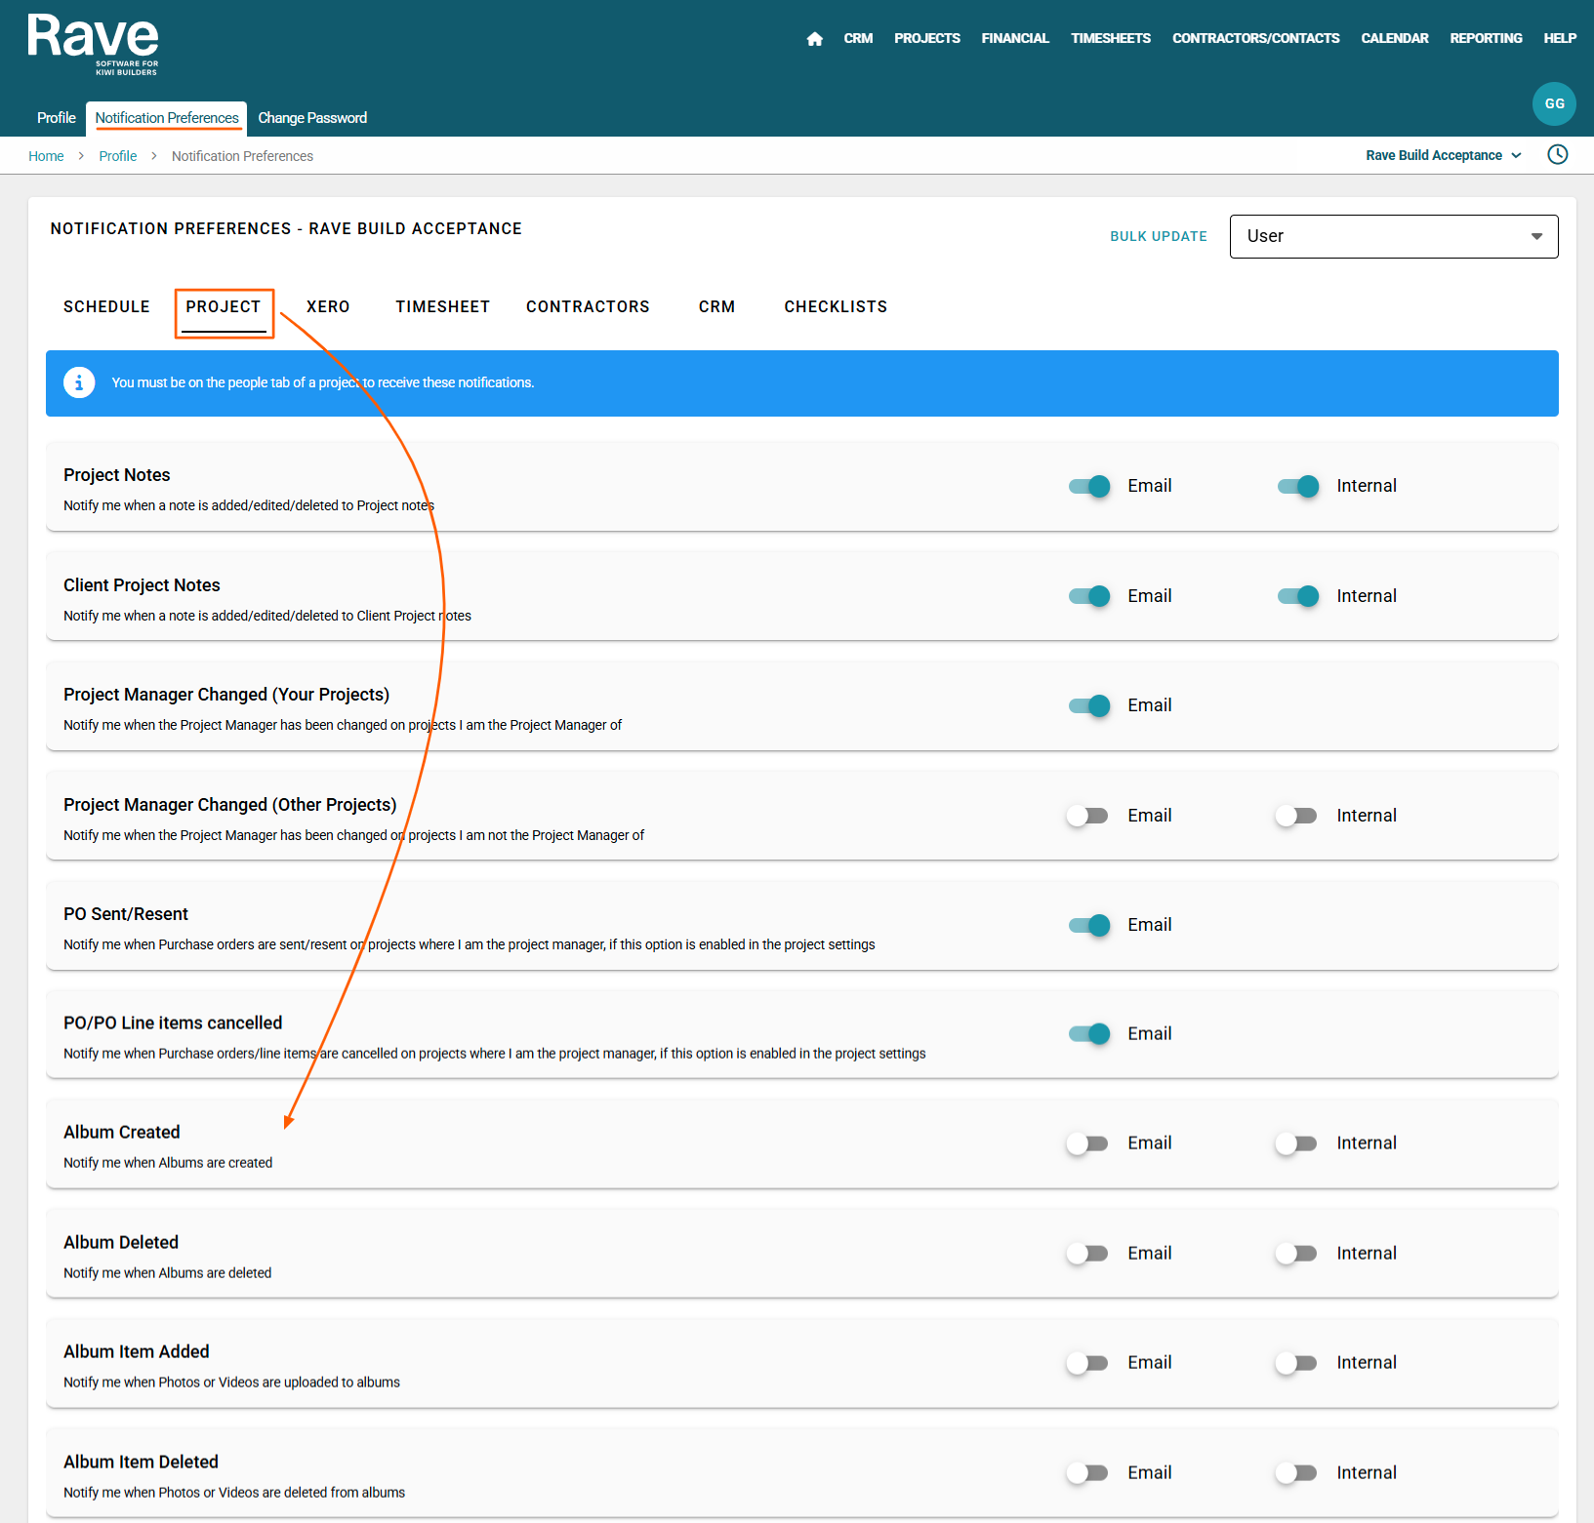1594x1523 pixels.
Task: Open Financial in the top menu
Action: coord(1015,38)
